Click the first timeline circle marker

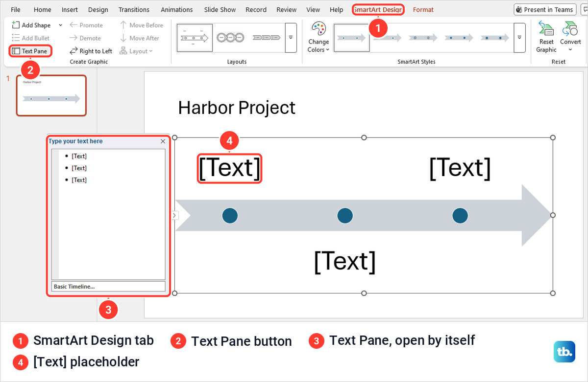pos(230,215)
